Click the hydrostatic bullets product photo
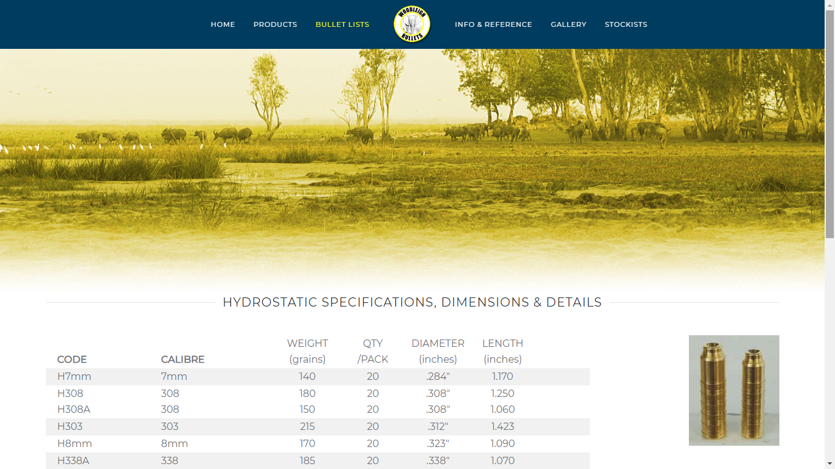Viewport: 835px width, 469px height. point(734,390)
